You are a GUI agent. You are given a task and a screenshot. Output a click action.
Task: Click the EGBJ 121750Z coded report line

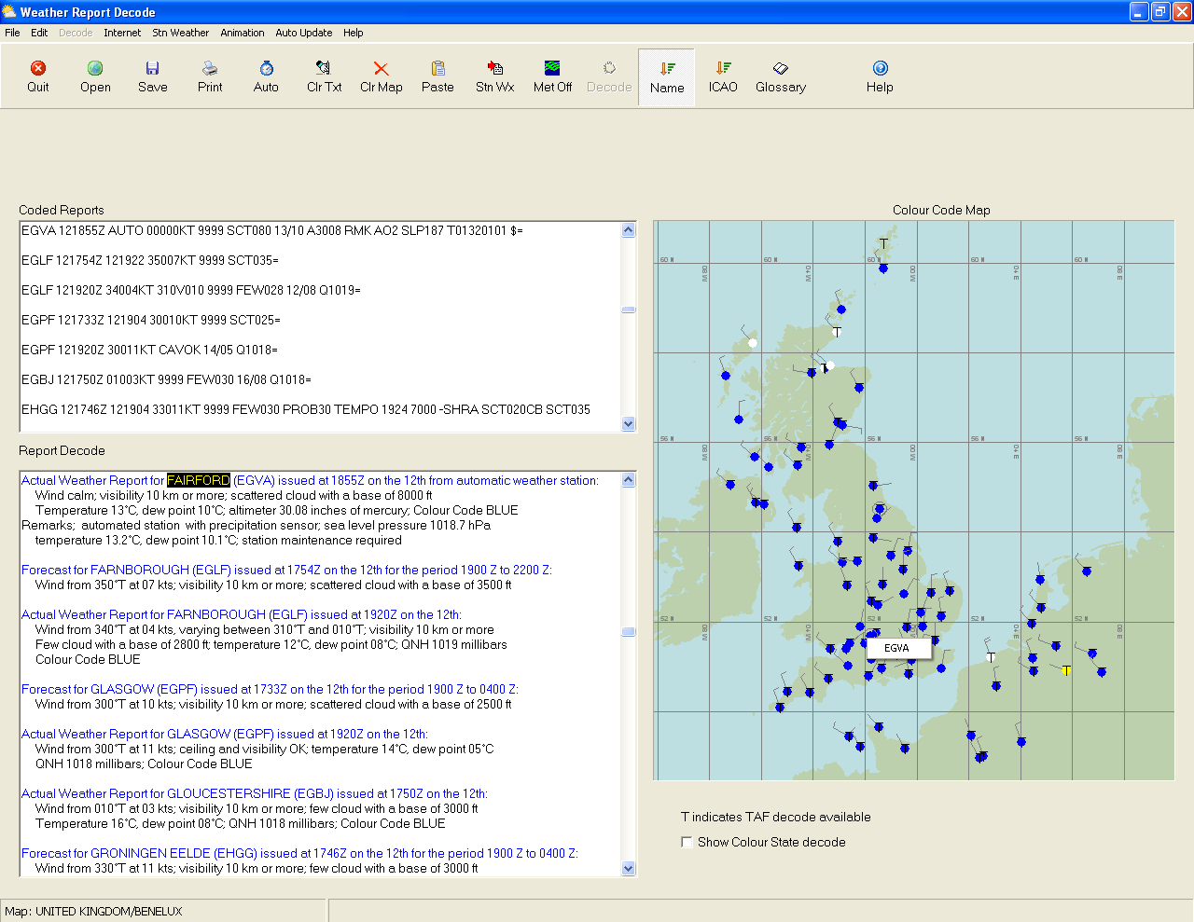click(x=166, y=379)
